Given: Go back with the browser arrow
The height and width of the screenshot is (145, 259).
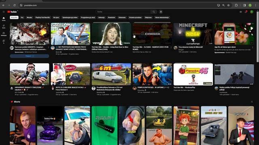Looking at the screenshot, I should pos(3,5).
